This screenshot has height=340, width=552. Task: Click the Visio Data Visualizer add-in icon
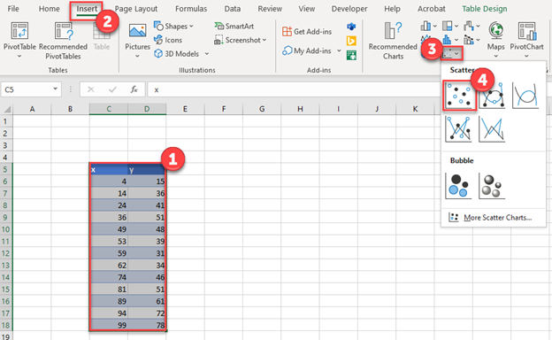point(351,27)
